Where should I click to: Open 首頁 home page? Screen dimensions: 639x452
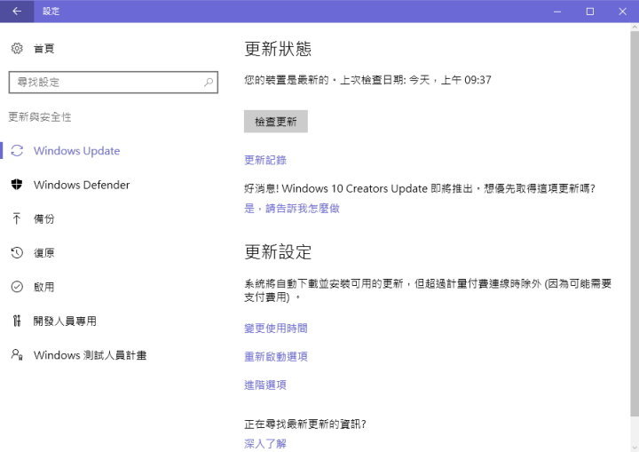click(43, 49)
